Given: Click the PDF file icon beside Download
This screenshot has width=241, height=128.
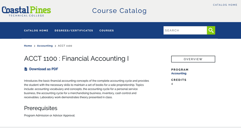Looking at the screenshot, I should click(26, 69).
